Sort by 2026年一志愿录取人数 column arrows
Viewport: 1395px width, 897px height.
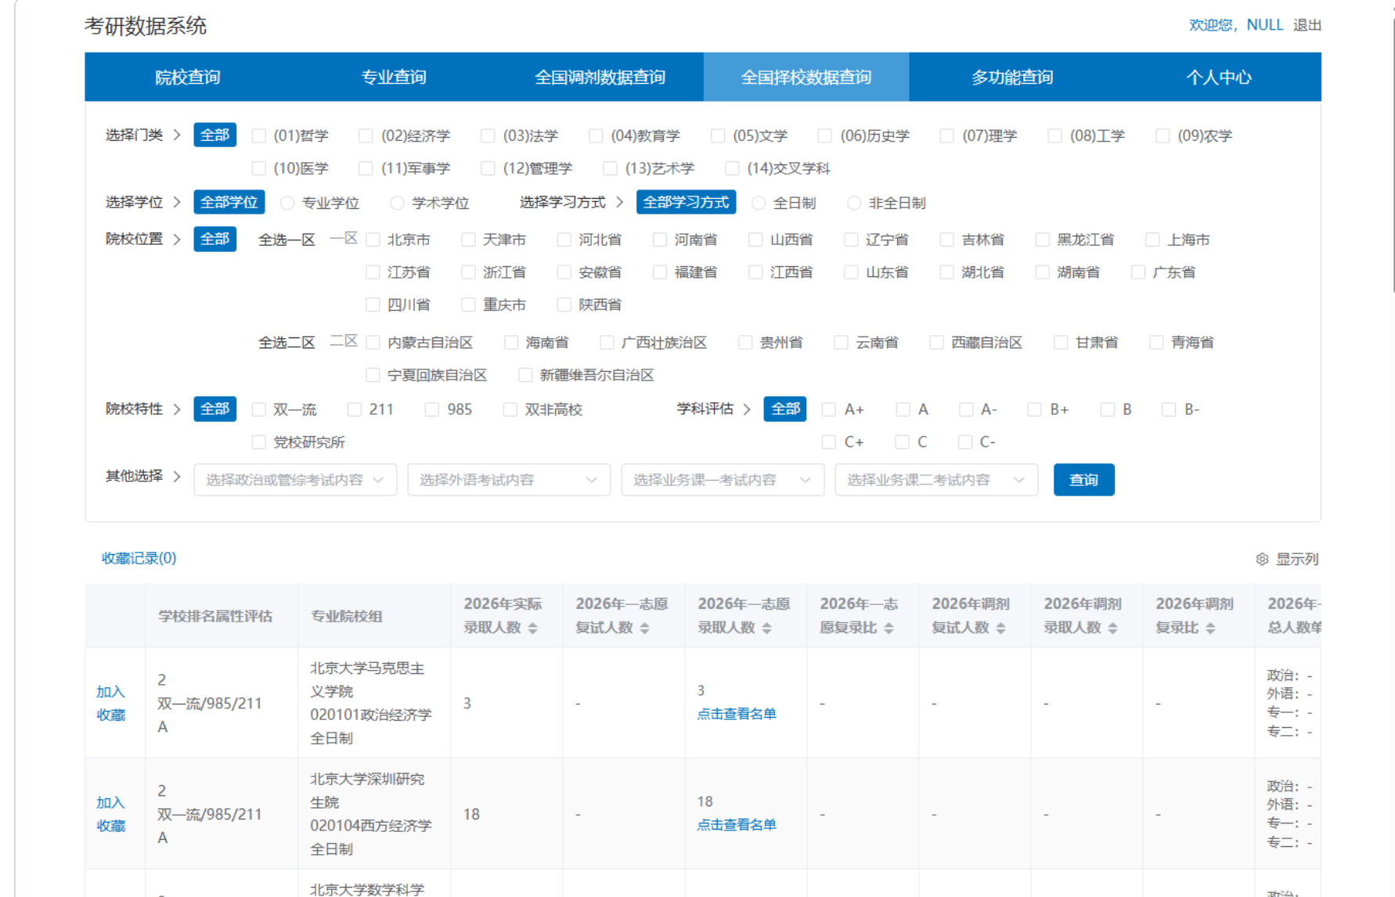point(767,628)
